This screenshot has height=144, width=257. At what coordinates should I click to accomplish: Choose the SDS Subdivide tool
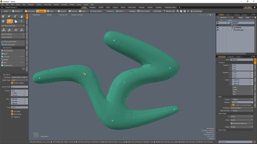[x=13, y=51]
